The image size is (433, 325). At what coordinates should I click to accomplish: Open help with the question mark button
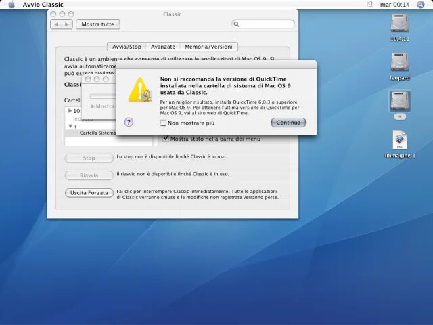tap(129, 122)
